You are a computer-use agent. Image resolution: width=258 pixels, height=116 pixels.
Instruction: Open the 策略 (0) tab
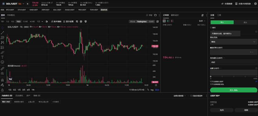(37, 95)
